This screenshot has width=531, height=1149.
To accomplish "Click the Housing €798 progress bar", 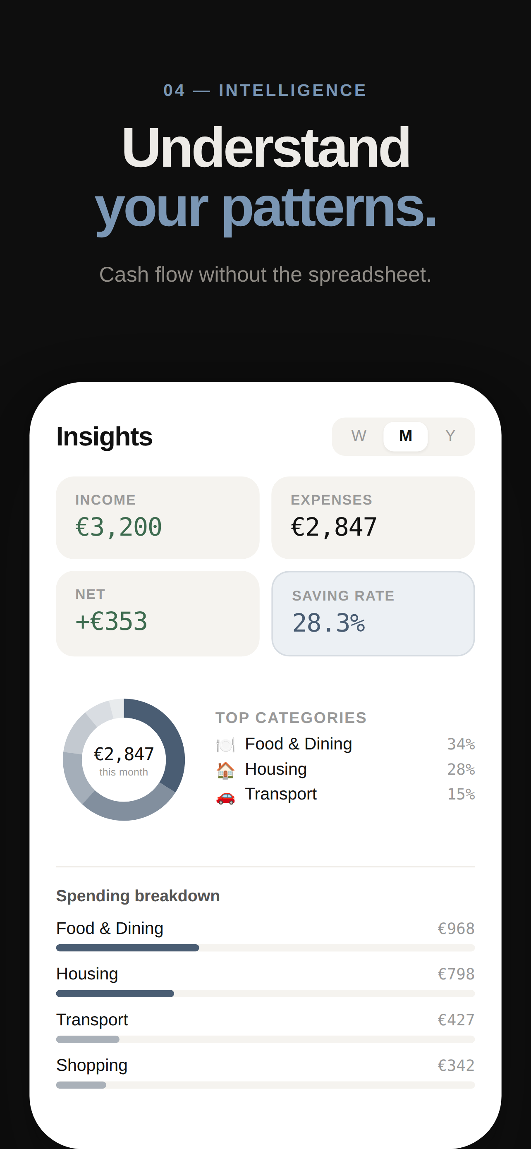I will [x=265, y=993].
